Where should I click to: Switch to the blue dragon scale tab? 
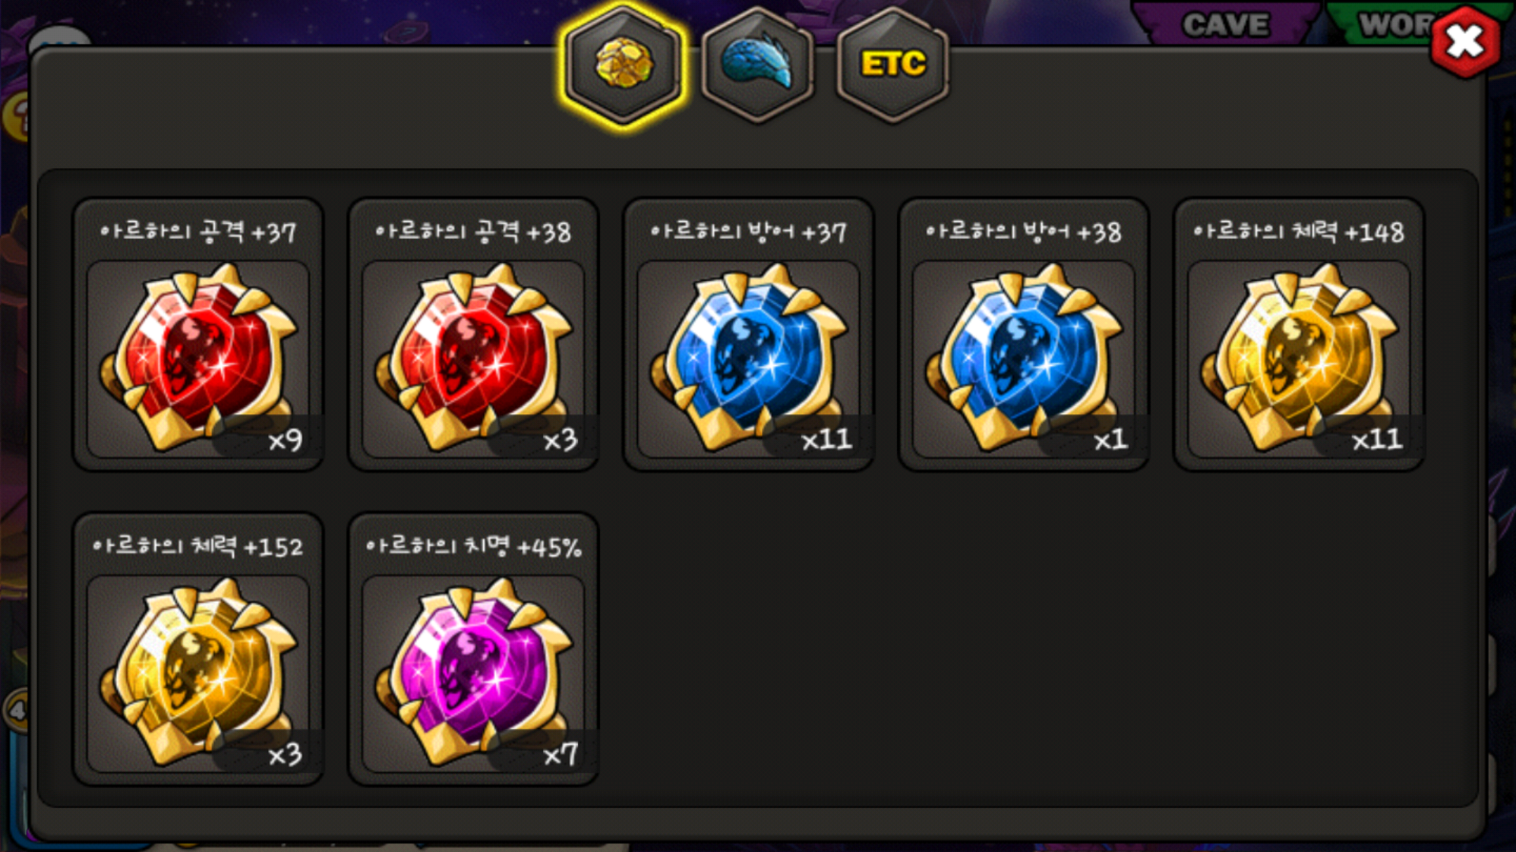pos(757,65)
